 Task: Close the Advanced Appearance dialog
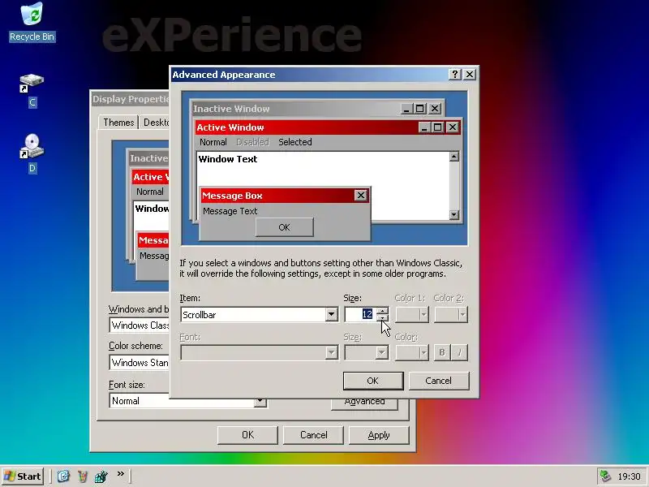(470, 74)
